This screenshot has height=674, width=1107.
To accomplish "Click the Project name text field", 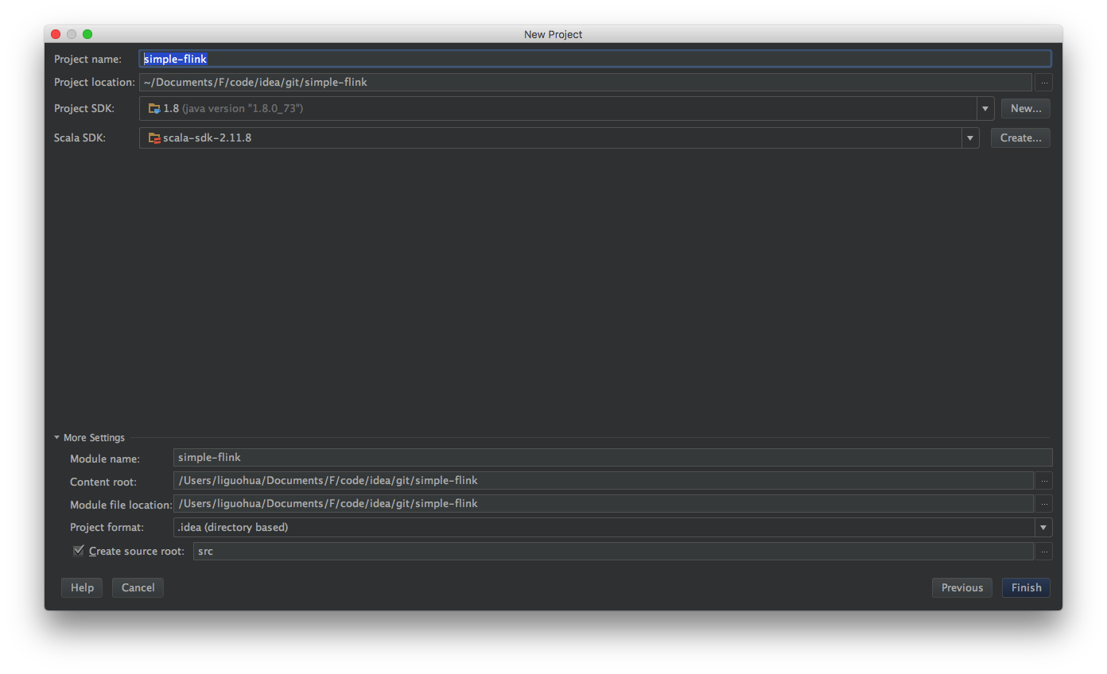I will pos(594,59).
